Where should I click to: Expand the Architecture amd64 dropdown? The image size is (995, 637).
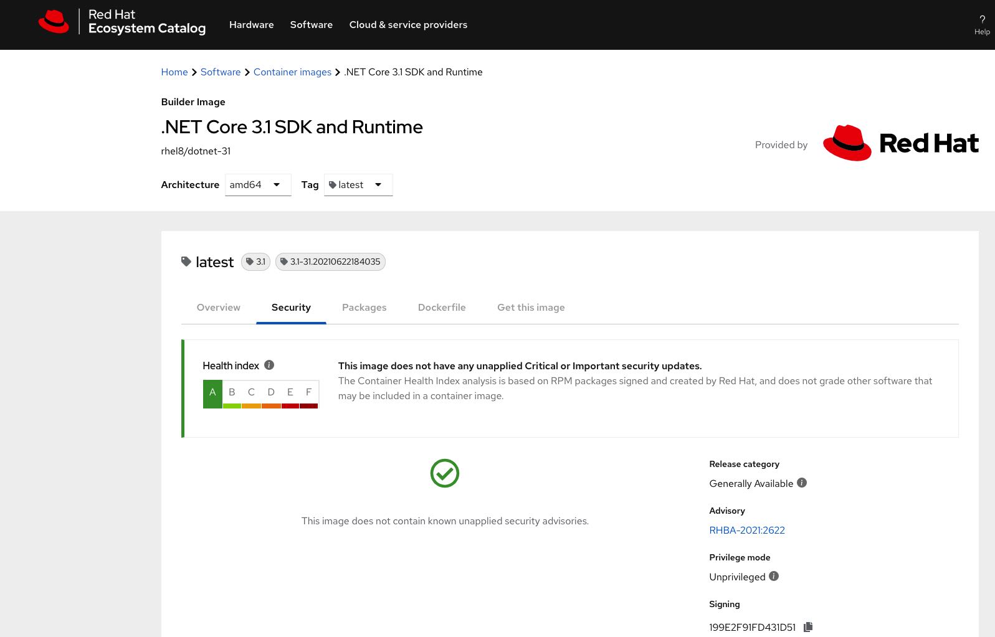pos(257,185)
